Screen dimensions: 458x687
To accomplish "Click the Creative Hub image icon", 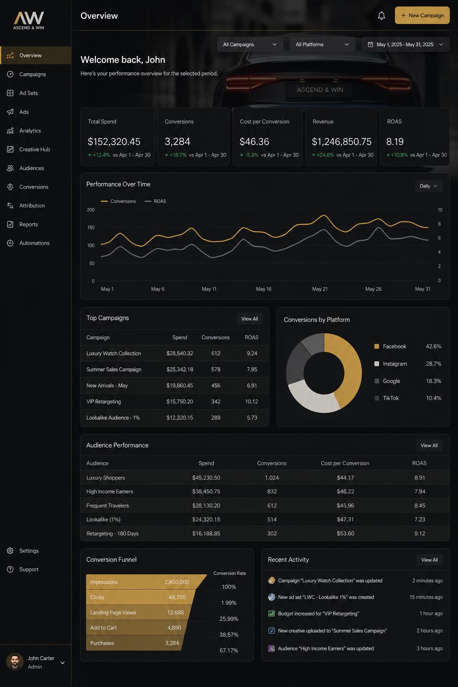I will pos(10,149).
